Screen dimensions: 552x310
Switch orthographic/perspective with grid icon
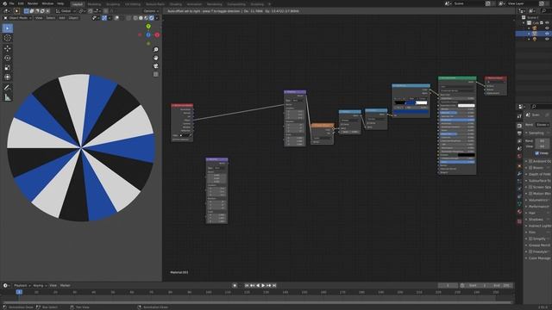tap(156, 74)
